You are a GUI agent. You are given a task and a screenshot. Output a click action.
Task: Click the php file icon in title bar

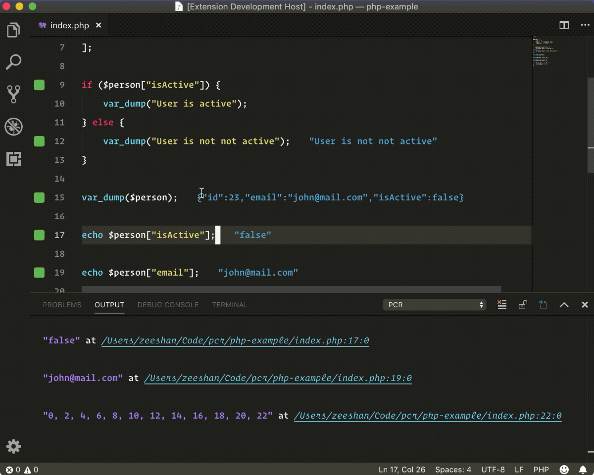coord(180,6)
